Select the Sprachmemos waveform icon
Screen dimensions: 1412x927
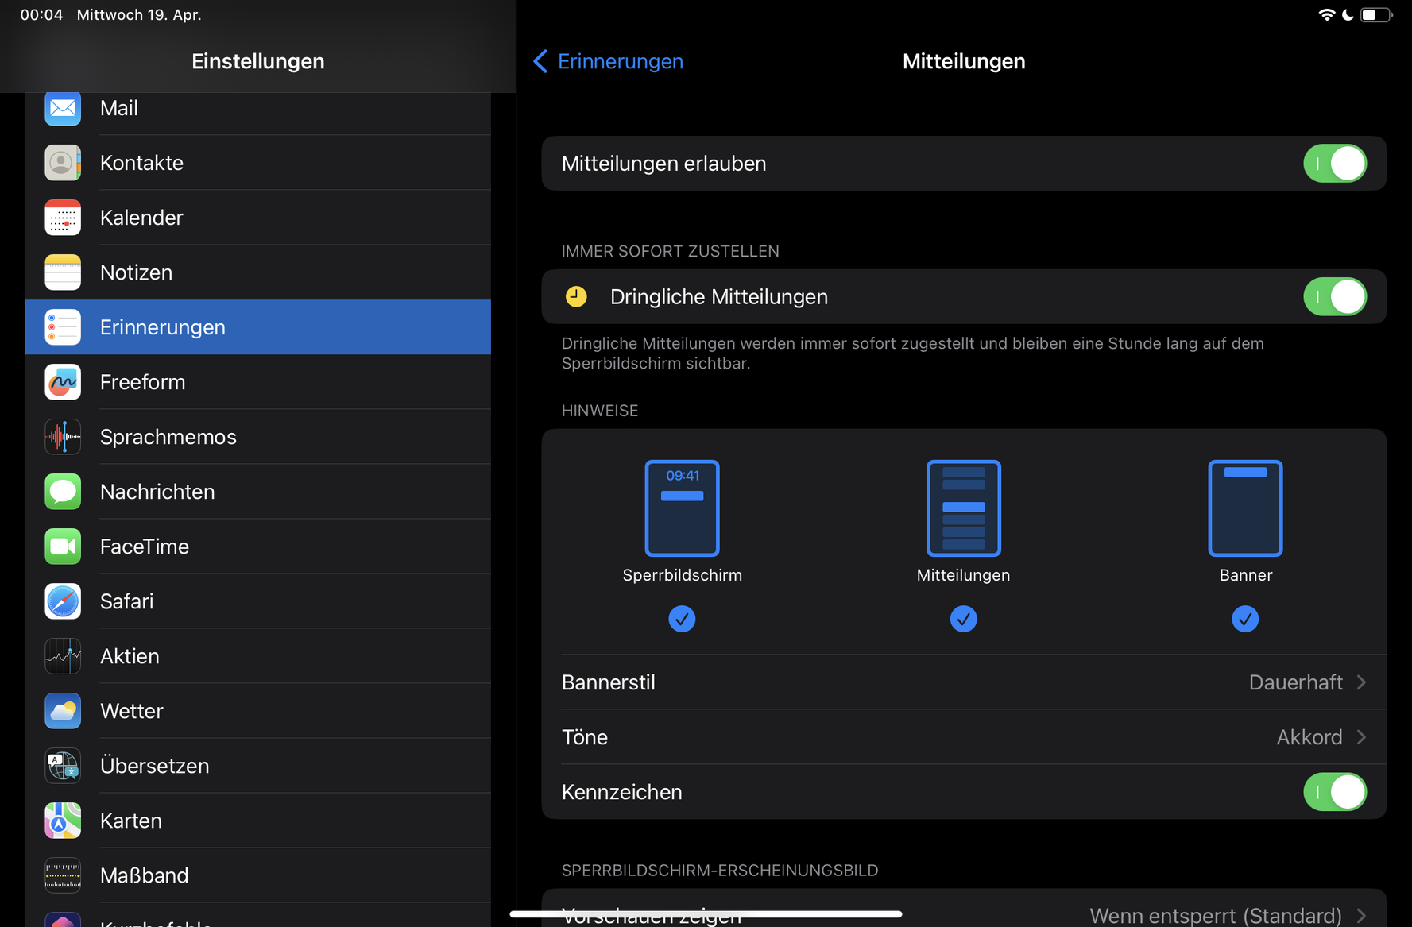point(63,437)
